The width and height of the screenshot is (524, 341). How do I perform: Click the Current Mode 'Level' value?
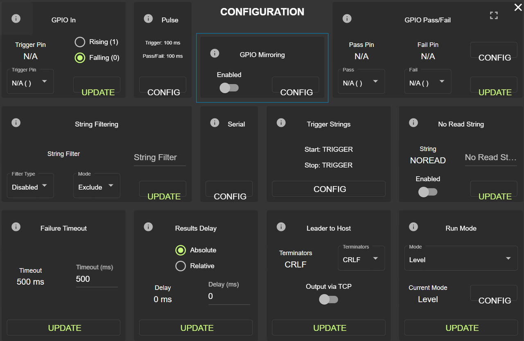coord(428,299)
